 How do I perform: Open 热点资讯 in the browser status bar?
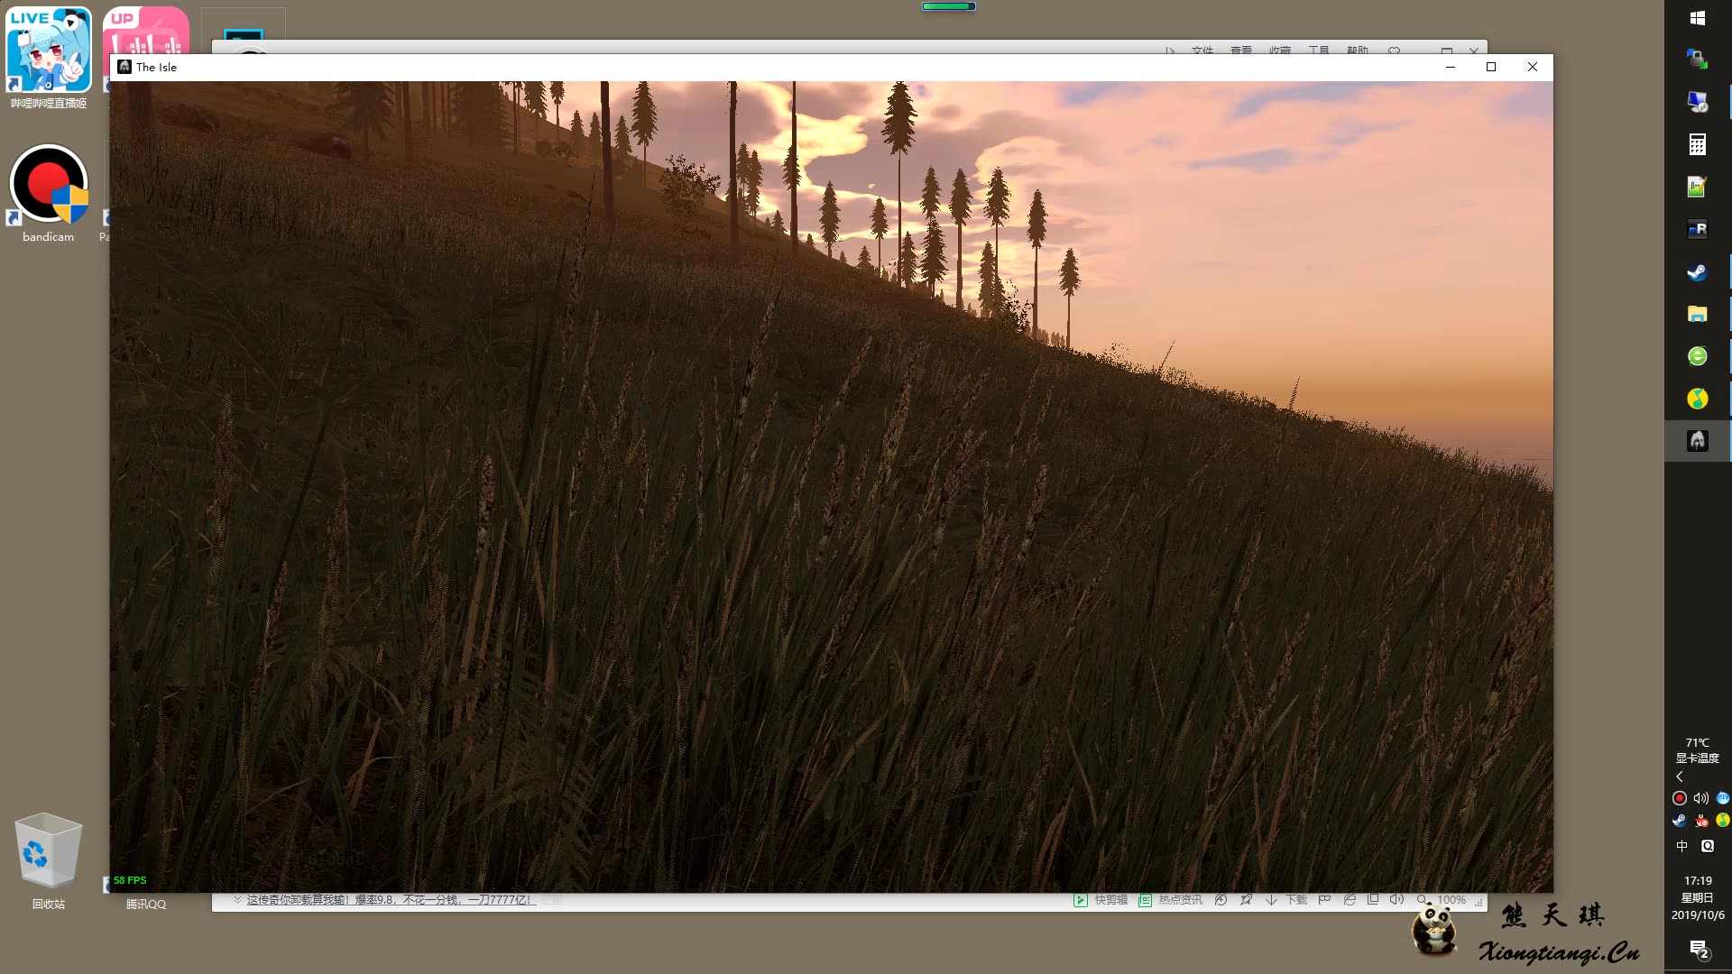1171,900
